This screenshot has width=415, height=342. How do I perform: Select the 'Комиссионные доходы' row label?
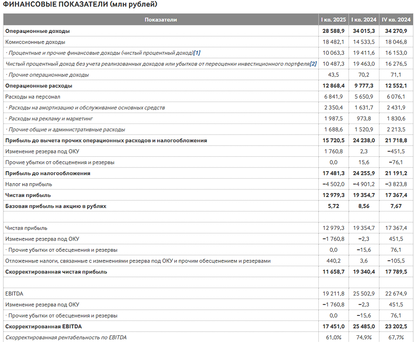tap(35, 42)
